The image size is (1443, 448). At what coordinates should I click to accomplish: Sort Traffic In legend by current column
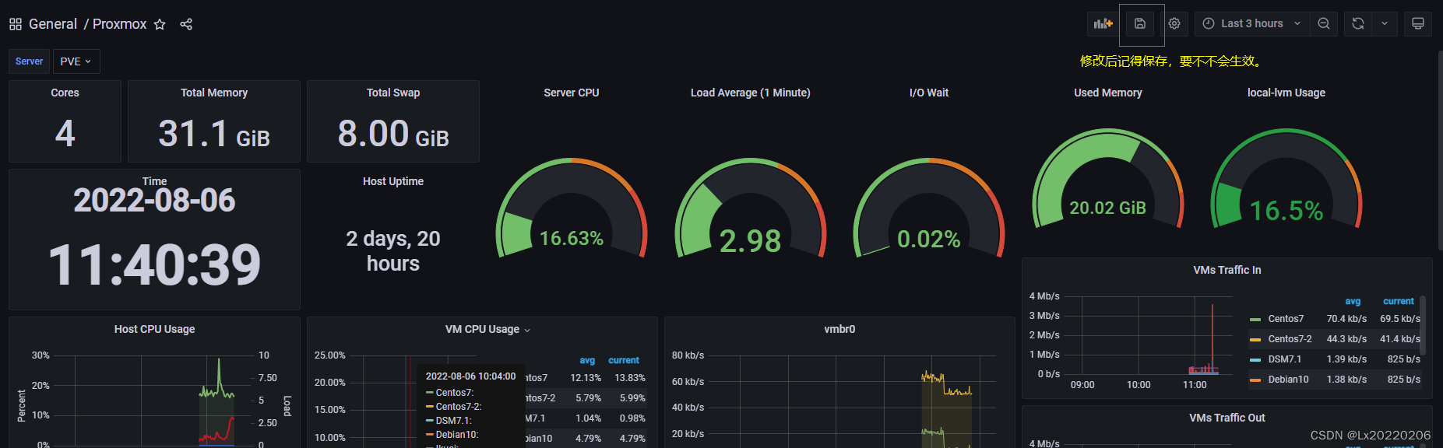(x=1399, y=302)
